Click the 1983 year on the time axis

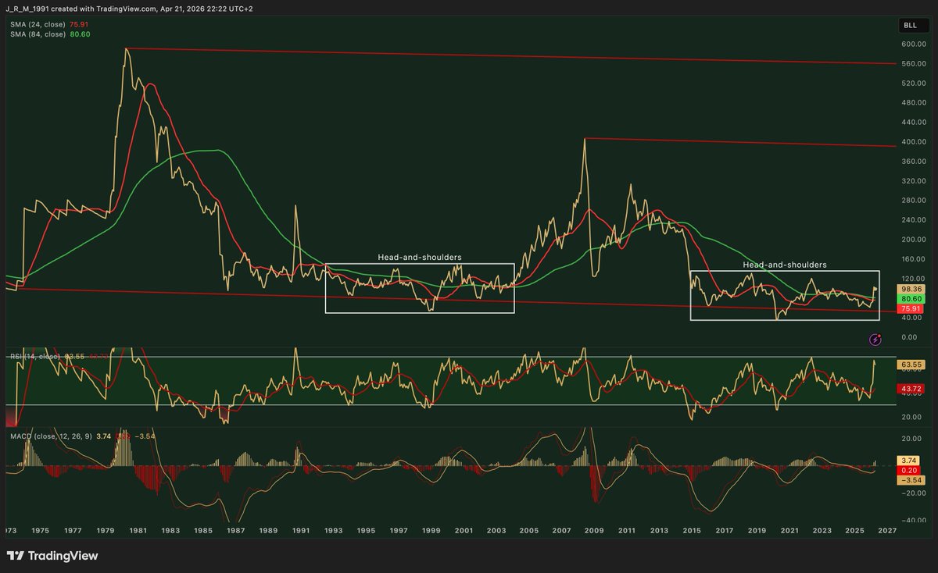pos(171,531)
